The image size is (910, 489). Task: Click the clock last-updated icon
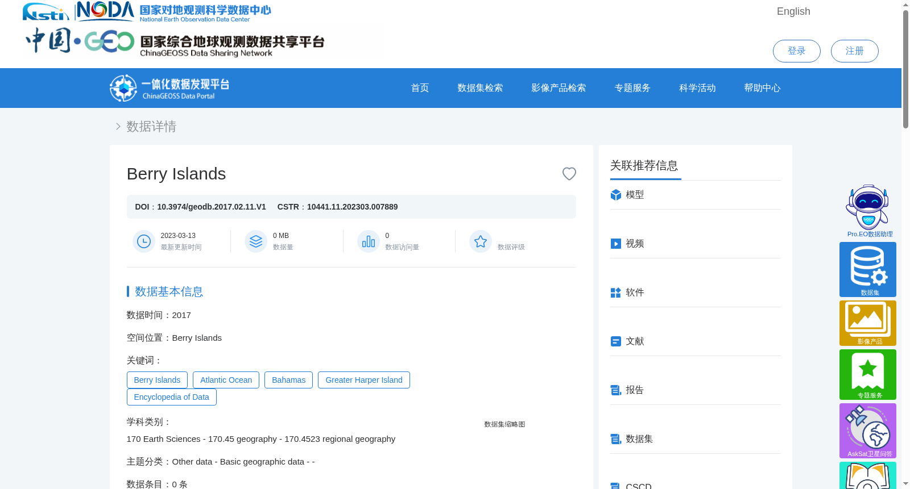144,241
